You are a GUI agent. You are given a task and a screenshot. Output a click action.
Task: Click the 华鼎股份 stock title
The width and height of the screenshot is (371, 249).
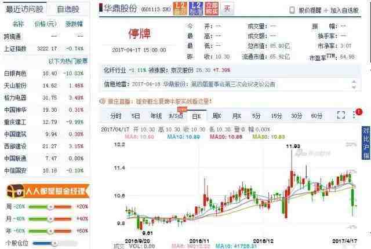[x=121, y=9]
